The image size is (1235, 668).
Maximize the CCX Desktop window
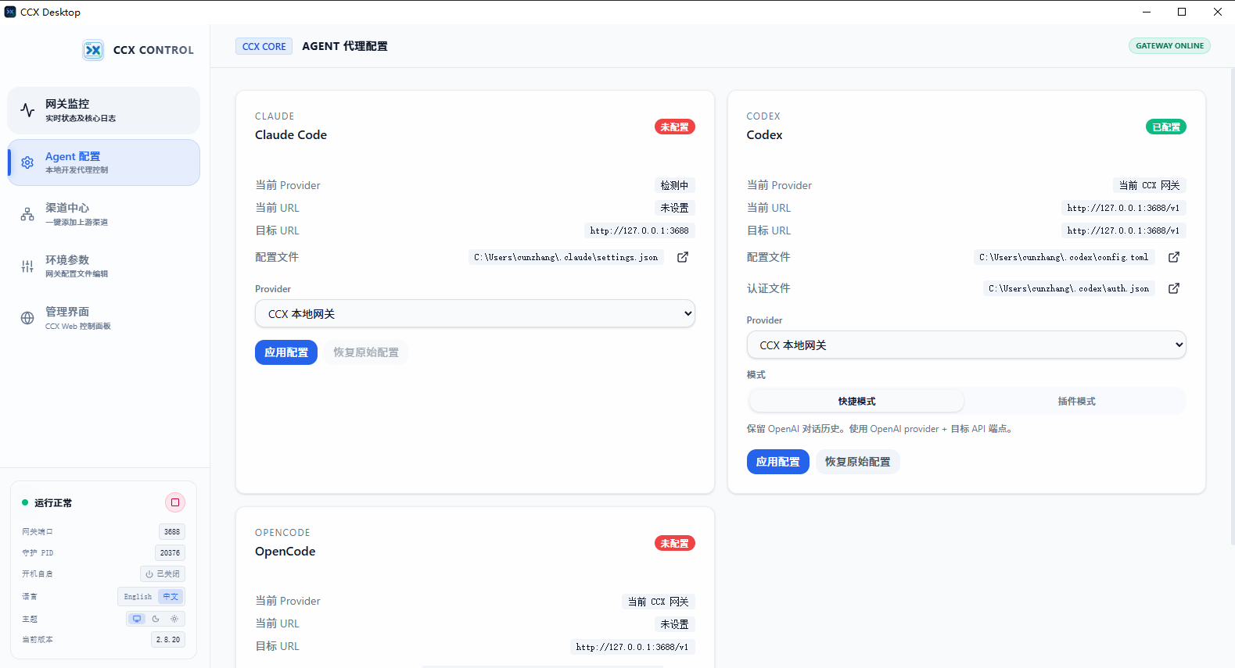tap(1182, 12)
